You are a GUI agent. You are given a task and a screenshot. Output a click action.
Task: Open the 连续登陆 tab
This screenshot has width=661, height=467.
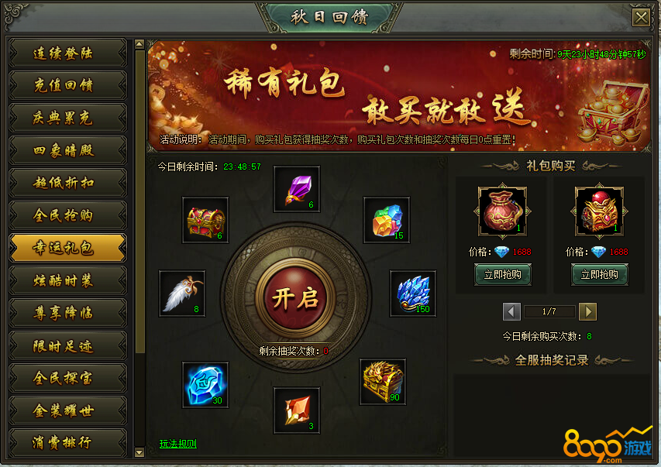click(68, 53)
